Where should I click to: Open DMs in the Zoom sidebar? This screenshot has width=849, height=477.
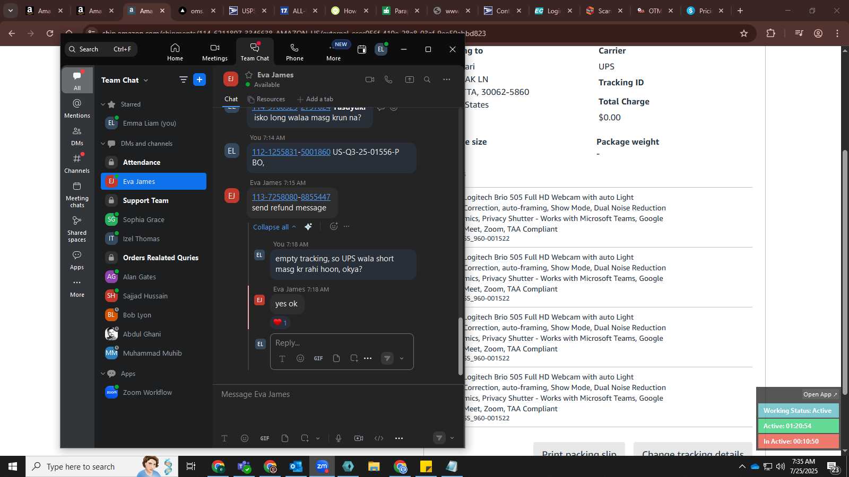(77, 136)
